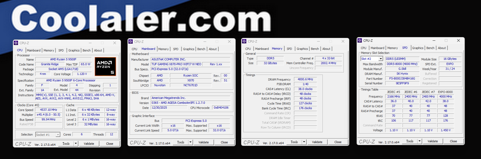The image size is (481, 159).
Task: Click LPCIO chip NCT6701D value
Action: click(191, 85)
